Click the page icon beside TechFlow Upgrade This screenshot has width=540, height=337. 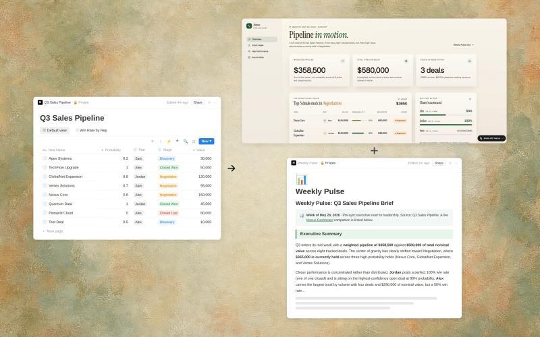(x=45, y=167)
